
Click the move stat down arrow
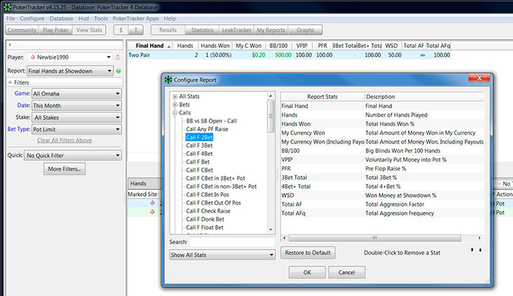pos(481,250)
